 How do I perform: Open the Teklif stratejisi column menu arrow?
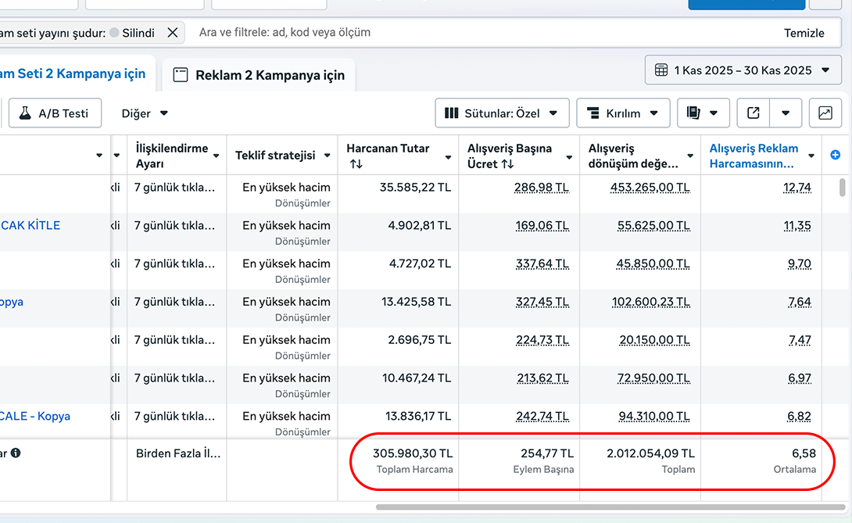pos(328,156)
